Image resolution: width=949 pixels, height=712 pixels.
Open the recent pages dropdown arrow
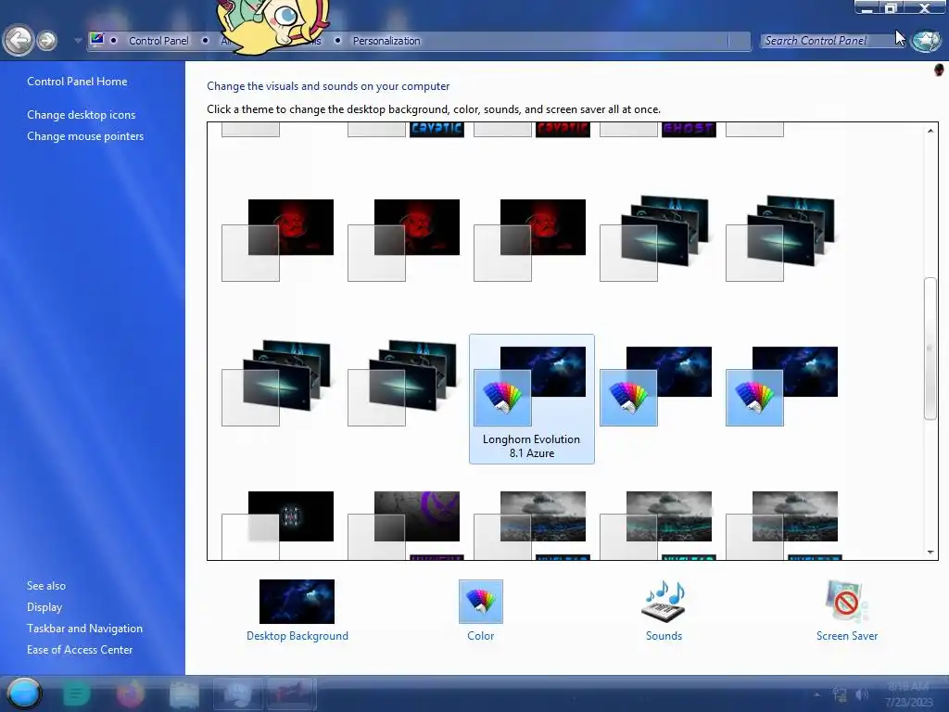coord(78,41)
